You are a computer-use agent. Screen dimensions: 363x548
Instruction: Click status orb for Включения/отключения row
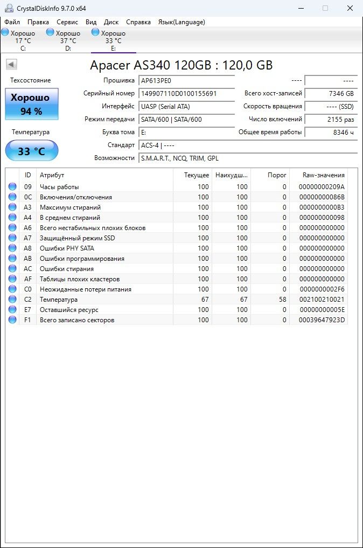(12, 197)
